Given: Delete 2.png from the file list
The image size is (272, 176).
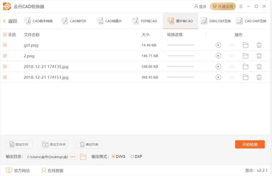Looking at the screenshot, I should click(259, 56).
